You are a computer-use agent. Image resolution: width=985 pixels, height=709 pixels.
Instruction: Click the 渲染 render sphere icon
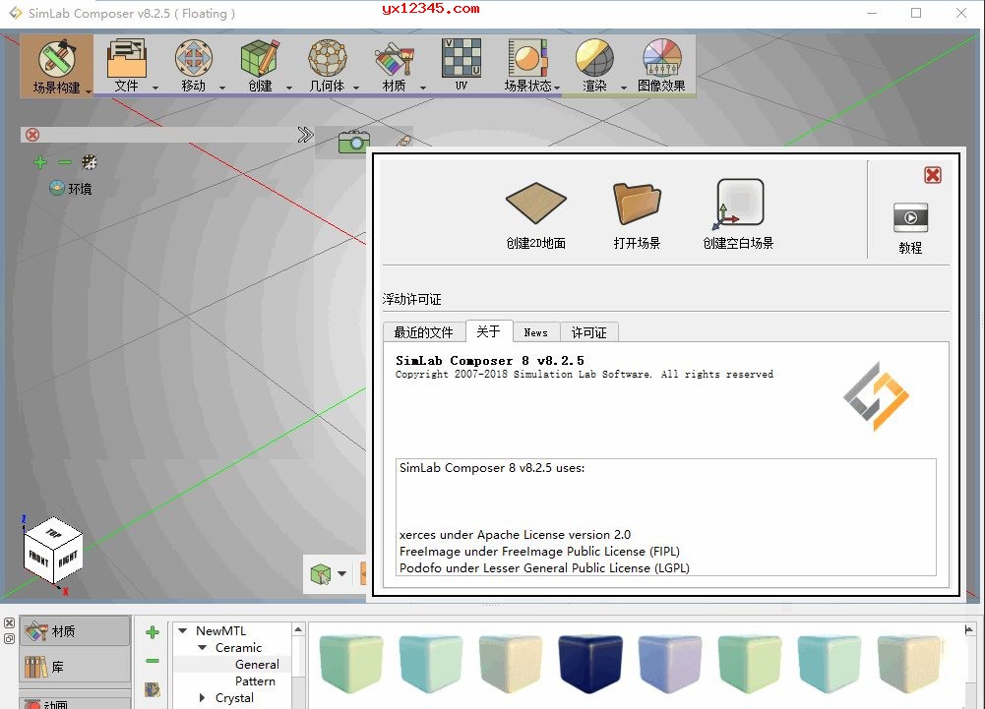tap(594, 58)
